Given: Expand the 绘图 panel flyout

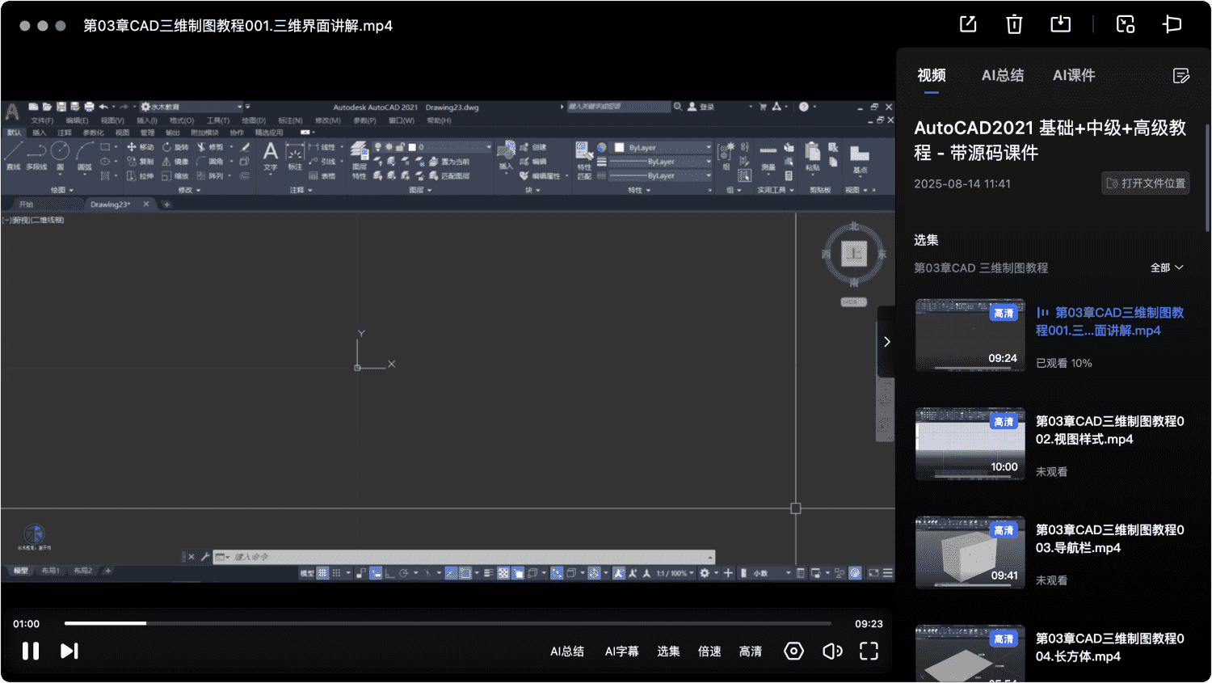Looking at the screenshot, I should click(x=62, y=191).
